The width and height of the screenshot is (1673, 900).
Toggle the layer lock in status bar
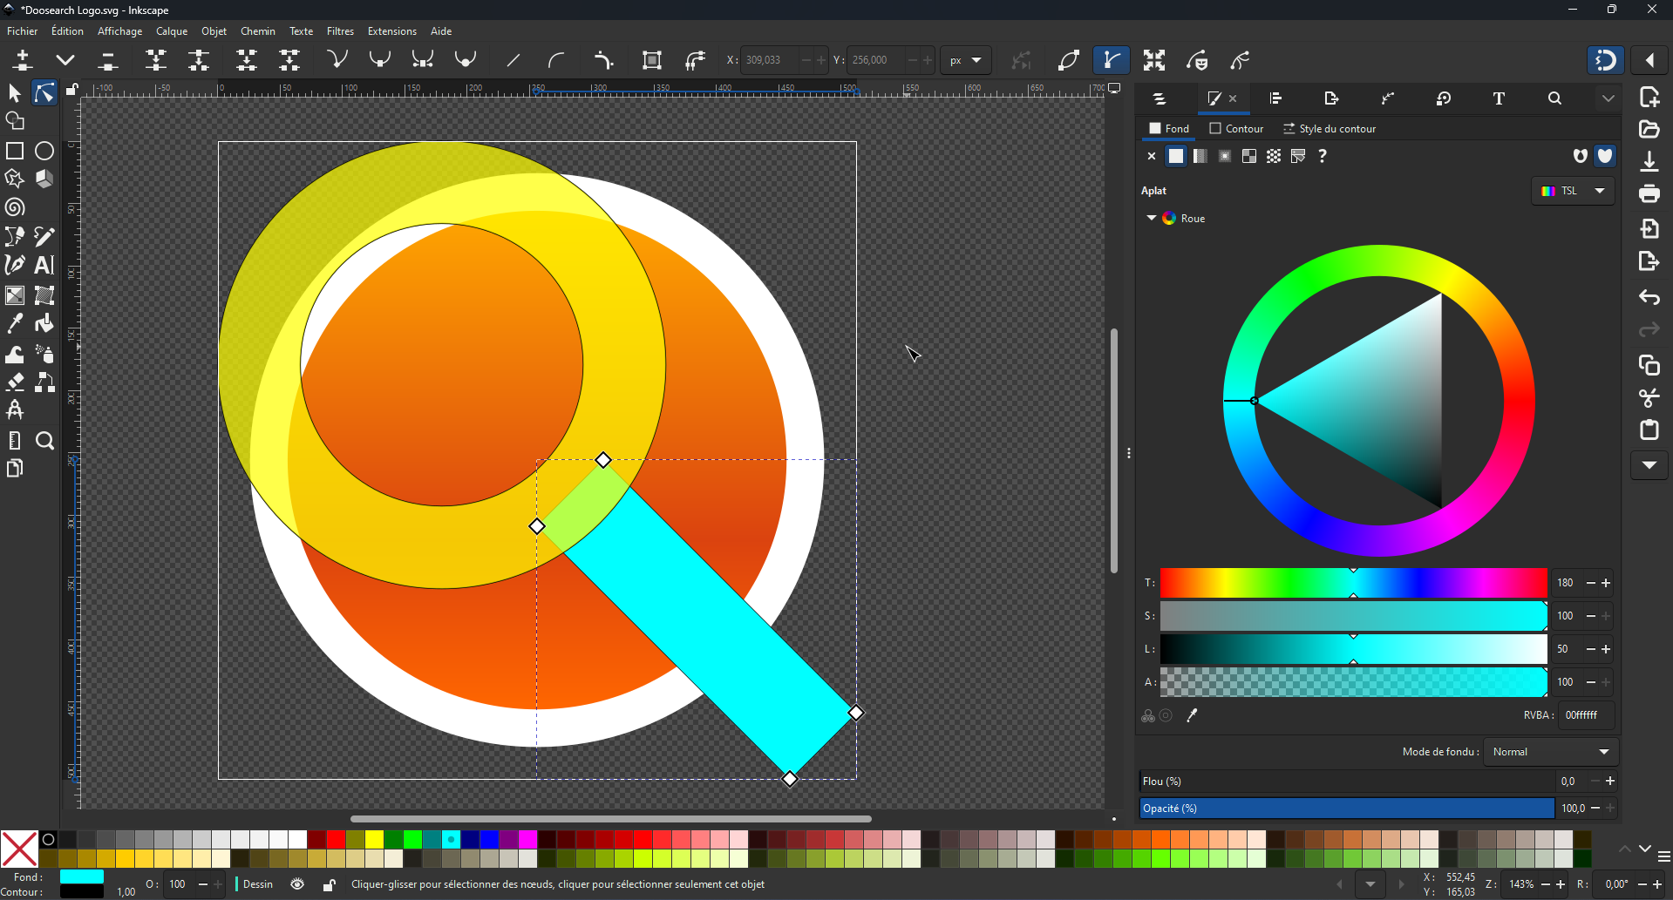point(329,885)
